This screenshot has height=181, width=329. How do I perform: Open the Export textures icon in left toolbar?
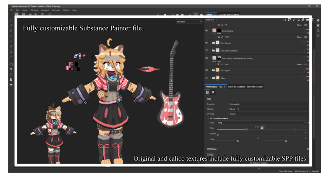coord(11,64)
